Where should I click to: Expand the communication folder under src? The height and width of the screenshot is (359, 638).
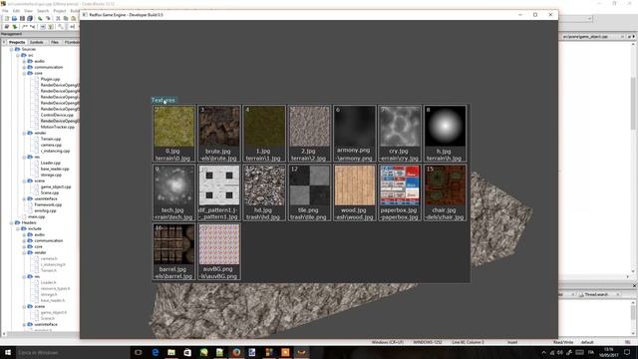pos(24,67)
